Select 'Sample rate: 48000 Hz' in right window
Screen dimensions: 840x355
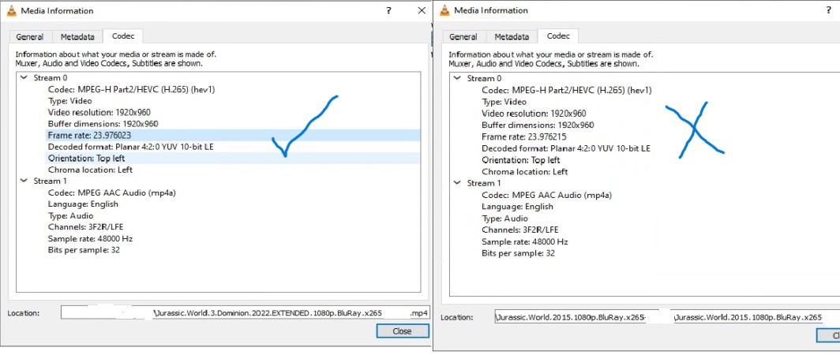pos(524,241)
